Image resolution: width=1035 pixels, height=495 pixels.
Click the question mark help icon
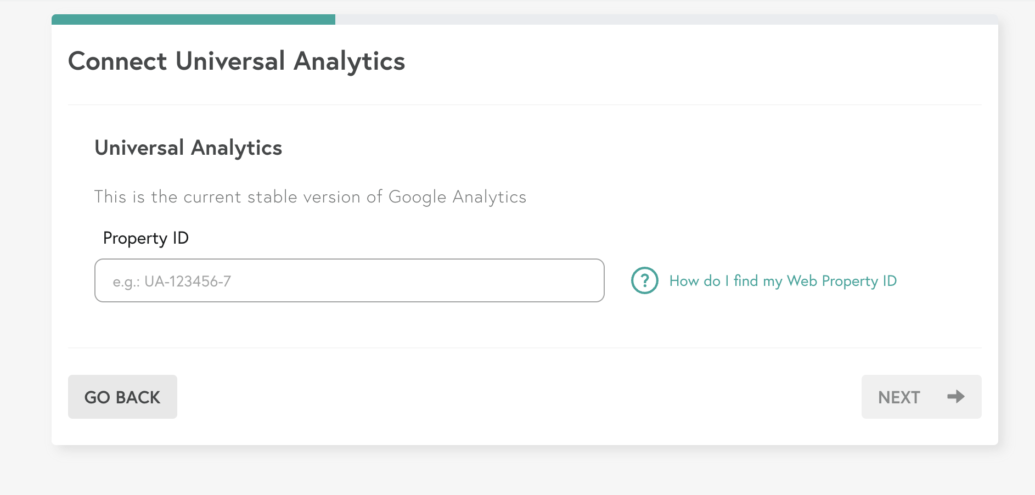coord(645,280)
